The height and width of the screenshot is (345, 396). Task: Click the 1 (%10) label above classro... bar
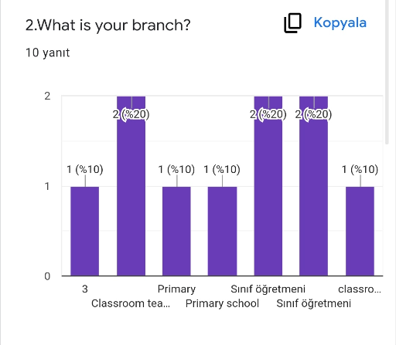coord(360,170)
